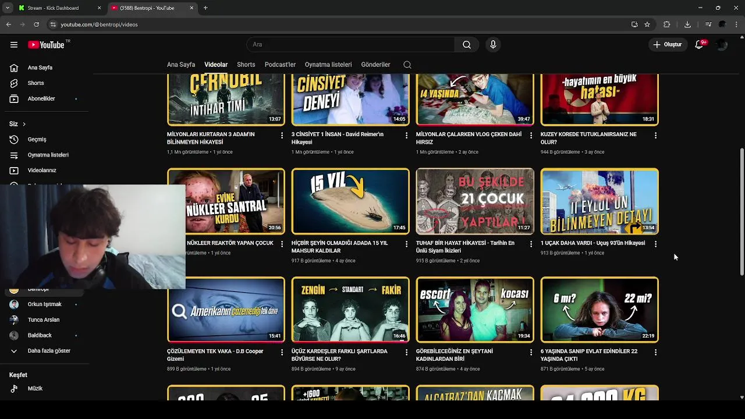Open the Gönderiler tab
Image resolution: width=745 pixels, height=419 pixels.
pos(375,65)
